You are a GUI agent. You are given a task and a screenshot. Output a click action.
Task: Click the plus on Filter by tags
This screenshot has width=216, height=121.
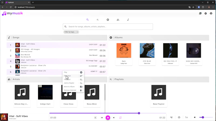(x=77, y=32)
